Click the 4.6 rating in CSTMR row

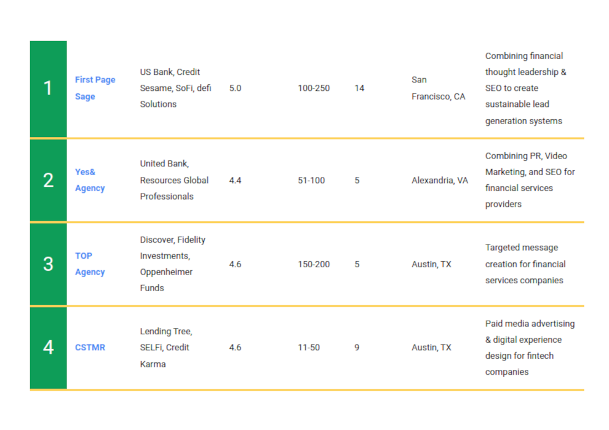click(x=235, y=348)
